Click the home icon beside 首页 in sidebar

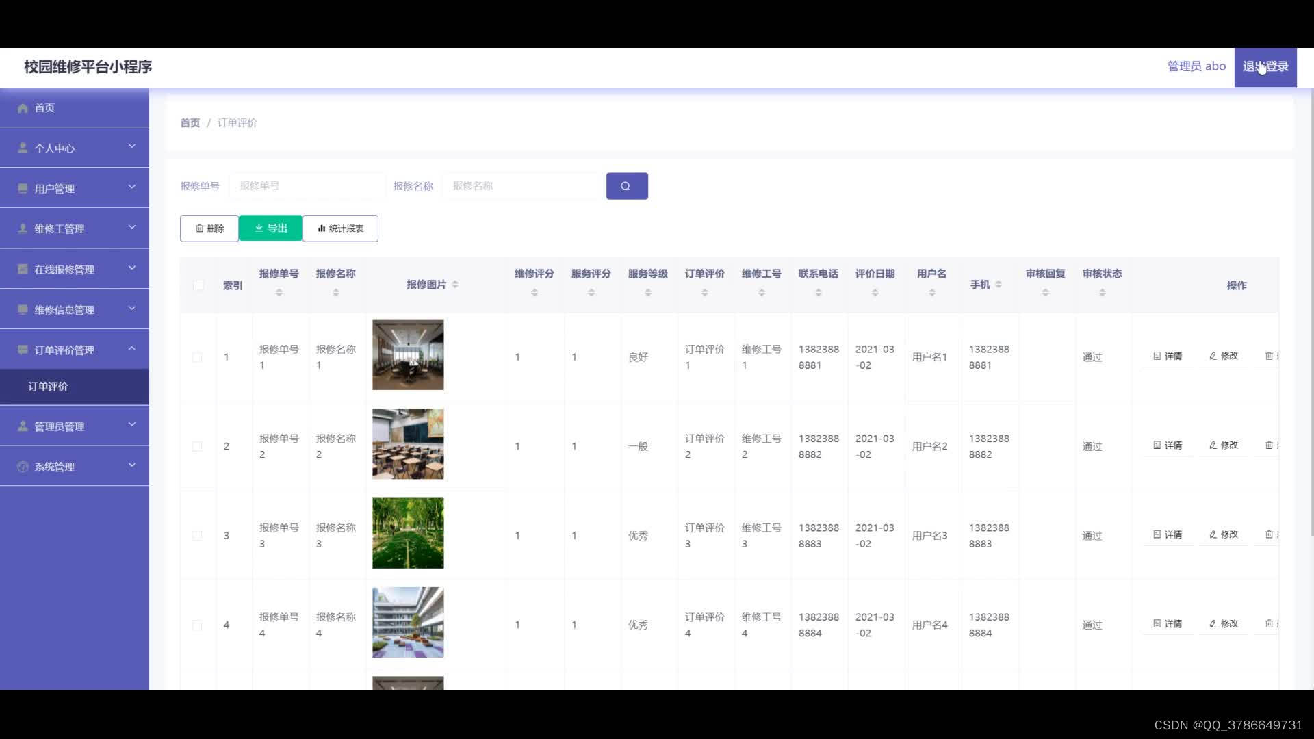[x=23, y=108]
